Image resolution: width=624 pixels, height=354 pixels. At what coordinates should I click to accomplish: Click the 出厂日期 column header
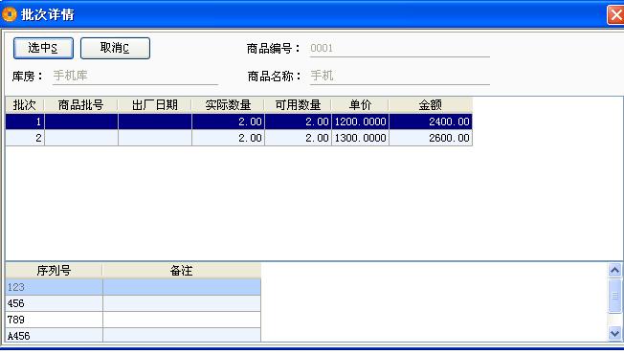pyautogui.click(x=154, y=105)
